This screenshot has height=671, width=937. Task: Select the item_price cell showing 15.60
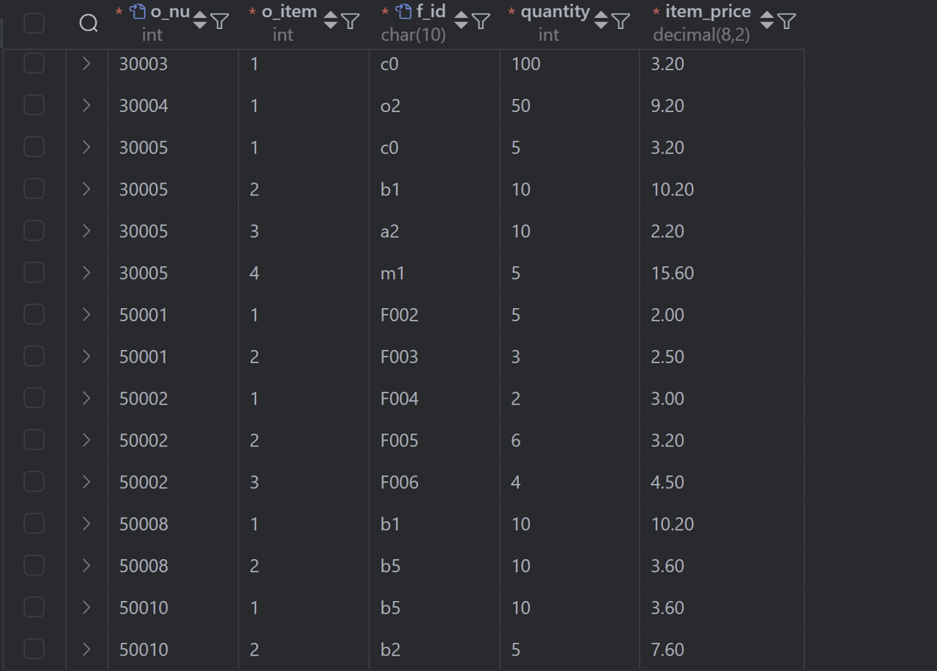tap(722, 273)
